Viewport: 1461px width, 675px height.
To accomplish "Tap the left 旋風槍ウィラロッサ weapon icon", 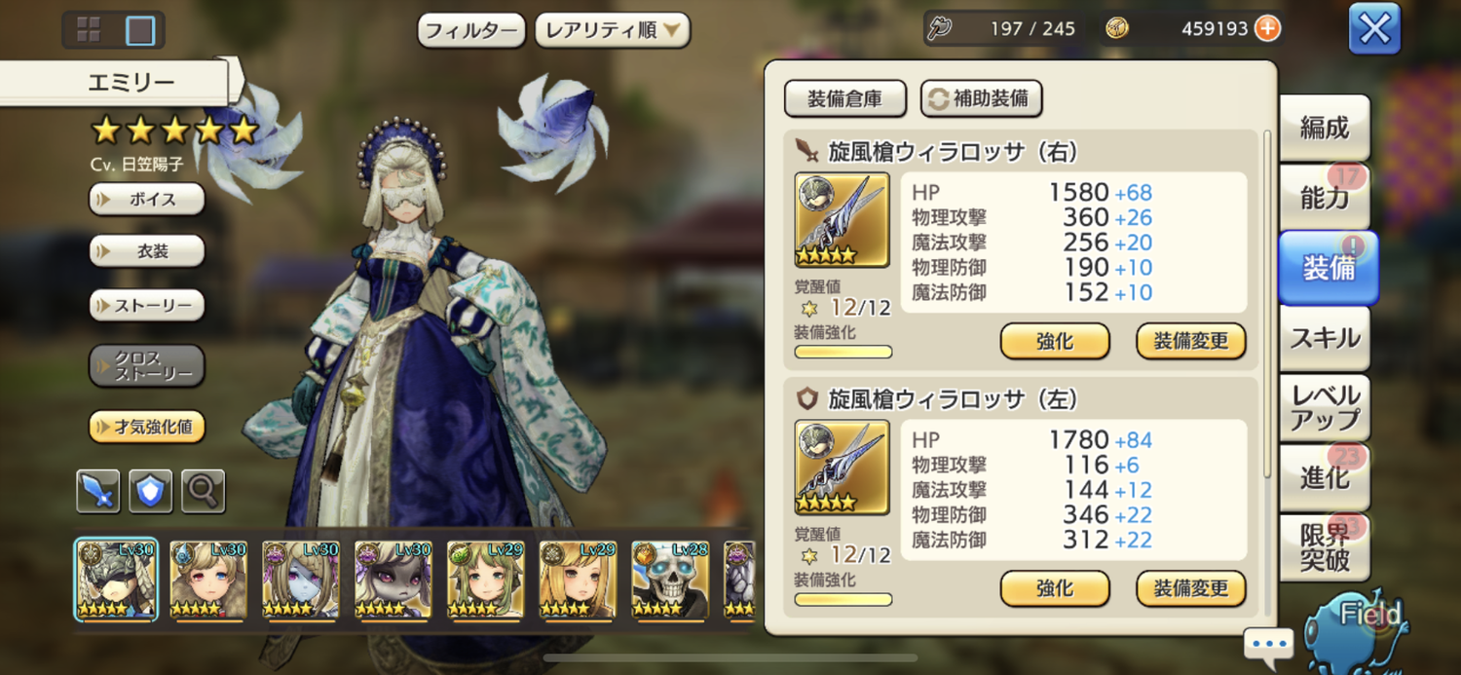I will [843, 468].
